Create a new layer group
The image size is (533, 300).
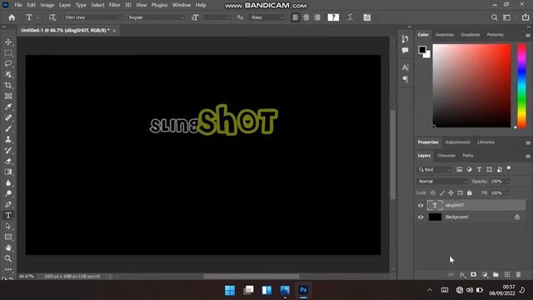(496, 274)
